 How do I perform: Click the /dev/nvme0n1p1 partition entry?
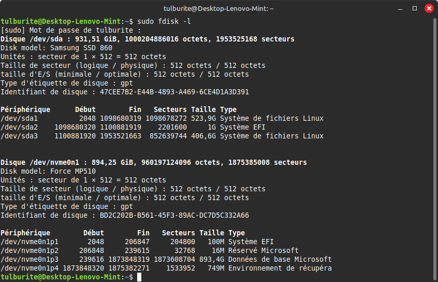point(30,242)
